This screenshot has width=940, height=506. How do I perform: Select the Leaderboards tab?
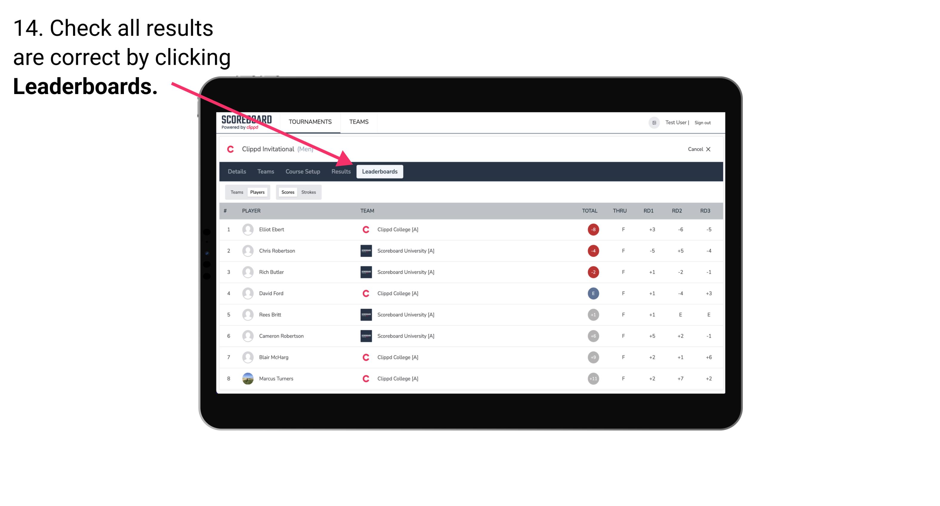click(x=380, y=171)
